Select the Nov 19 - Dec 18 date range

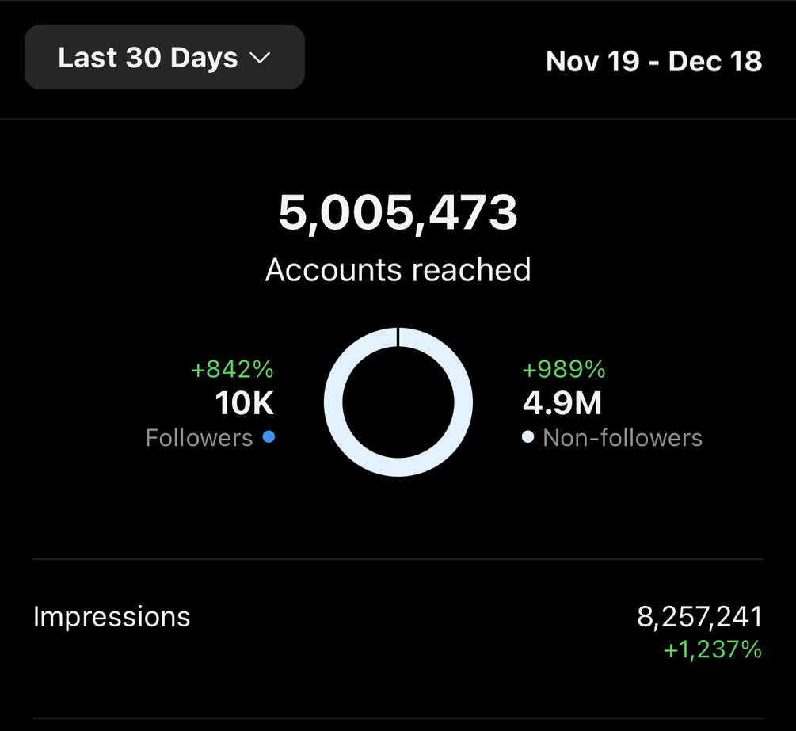click(x=653, y=61)
